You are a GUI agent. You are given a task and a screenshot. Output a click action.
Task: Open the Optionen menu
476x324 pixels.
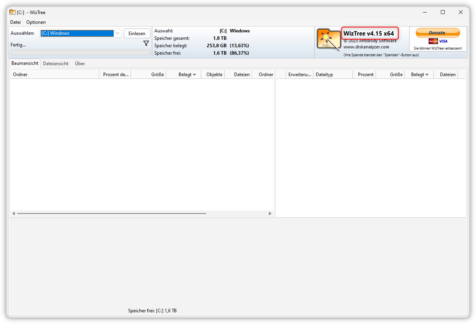click(x=36, y=22)
